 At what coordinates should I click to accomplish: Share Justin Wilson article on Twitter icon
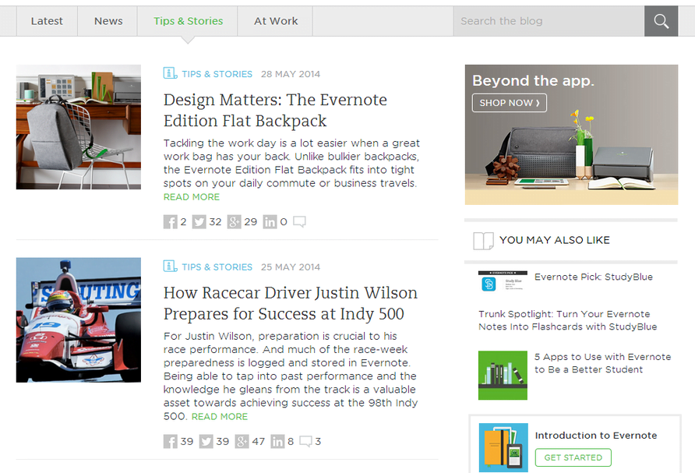pos(206,442)
